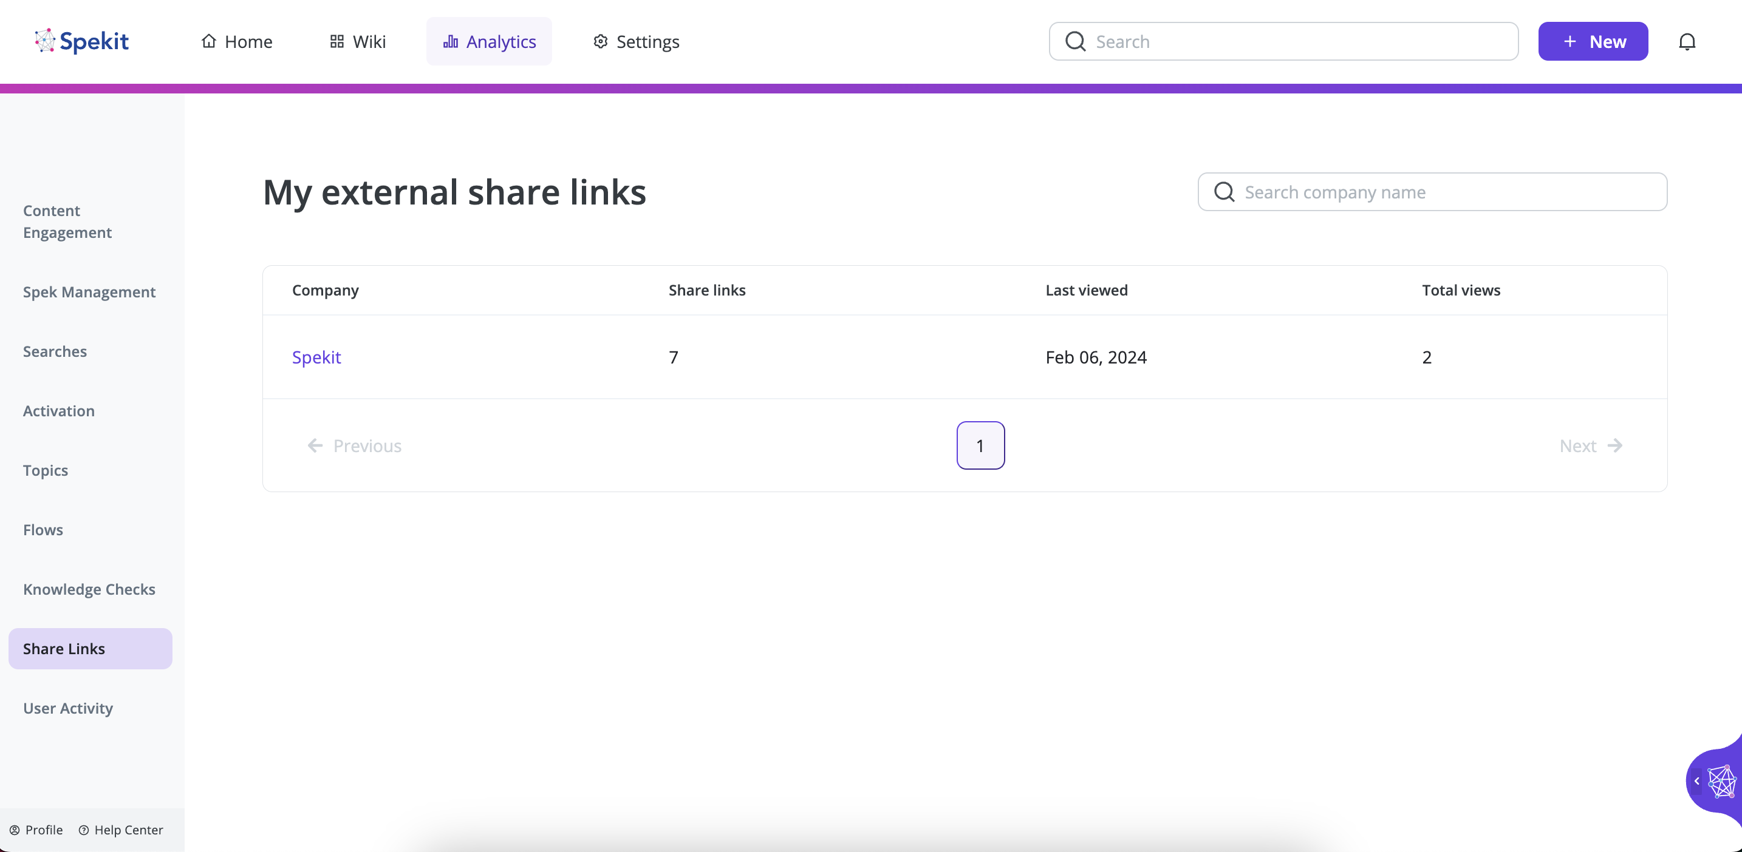Click the Total views column header
Image resolution: width=1742 pixels, height=852 pixels.
tap(1461, 290)
